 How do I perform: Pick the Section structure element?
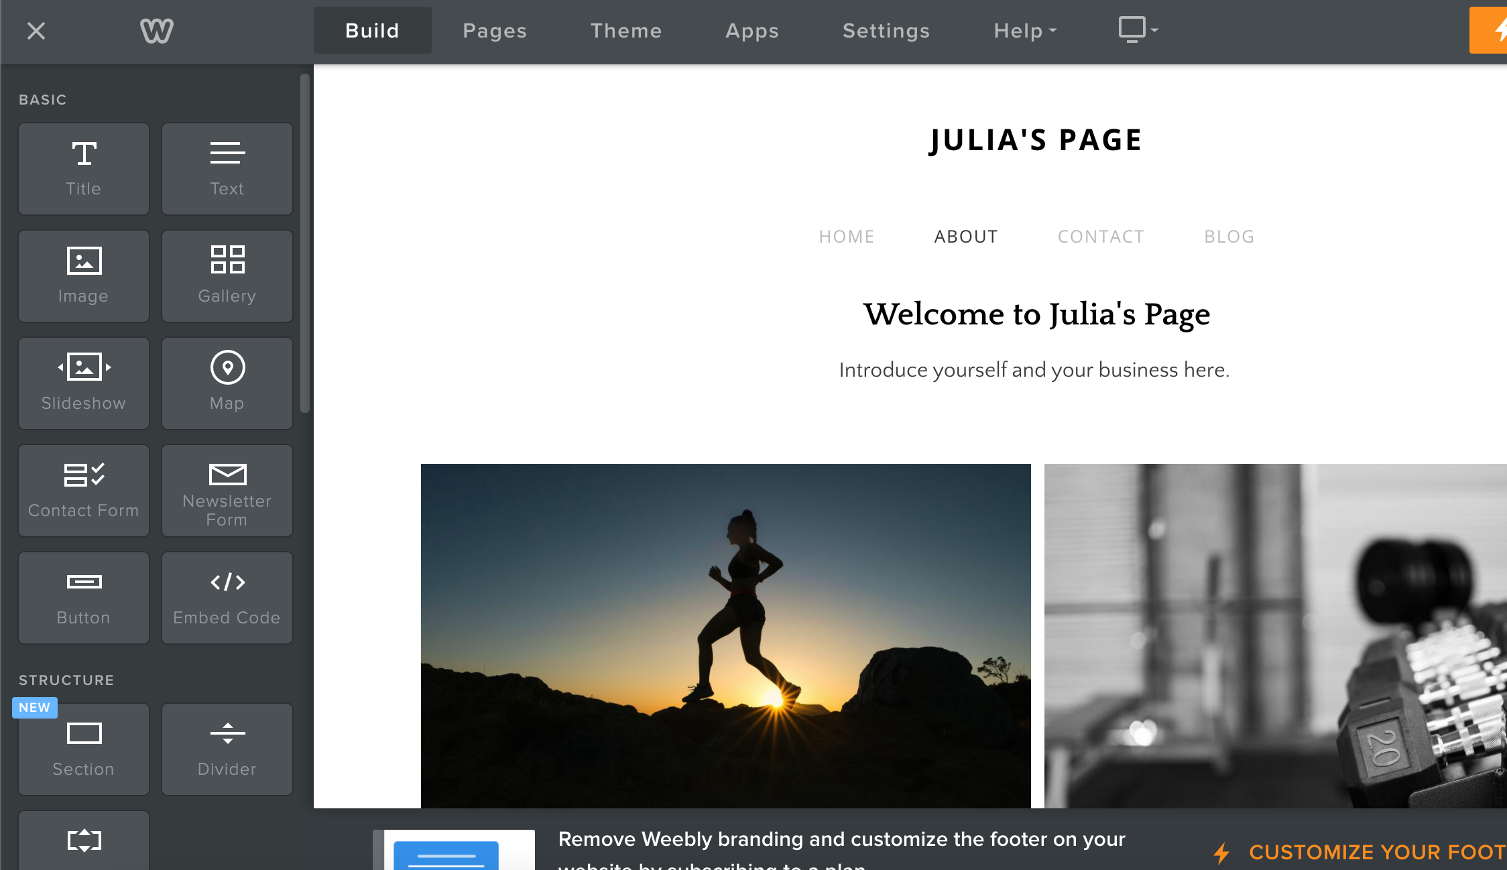point(84,749)
